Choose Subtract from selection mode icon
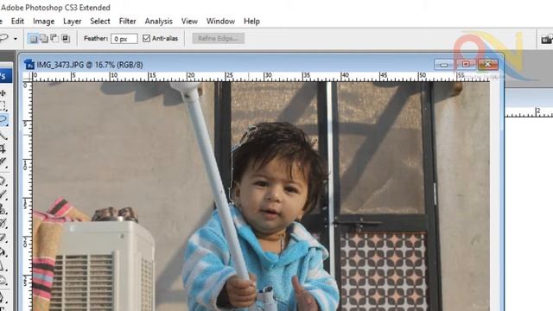The height and width of the screenshot is (311, 553). click(x=54, y=38)
